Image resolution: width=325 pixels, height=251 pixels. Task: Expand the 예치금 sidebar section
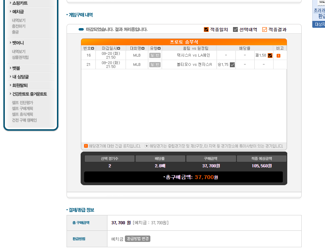click(x=18, y=12)
